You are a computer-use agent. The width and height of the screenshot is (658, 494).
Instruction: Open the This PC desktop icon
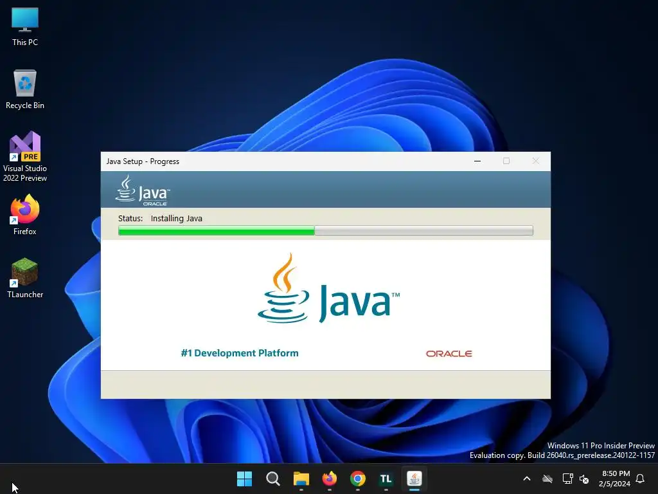click(x=25, y=26)
